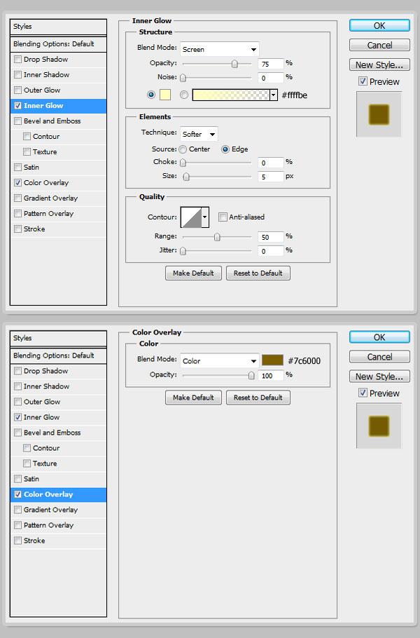
Task: Click style preview thumbnail in Color Overlay dialog
Action: point(379,426)
